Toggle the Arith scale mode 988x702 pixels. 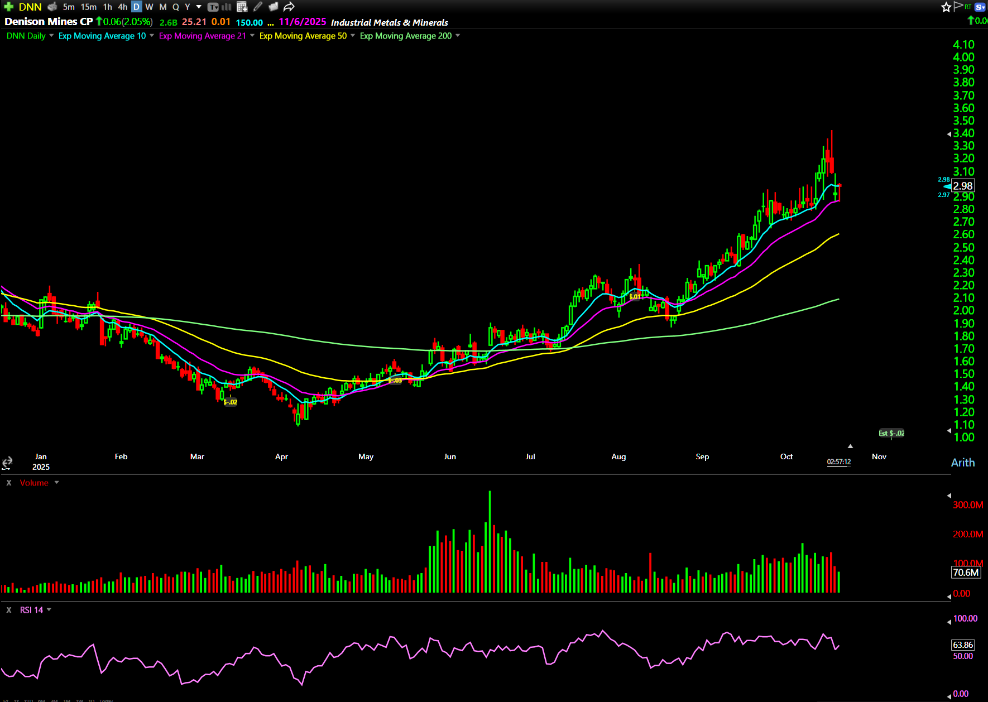(962, 463)
